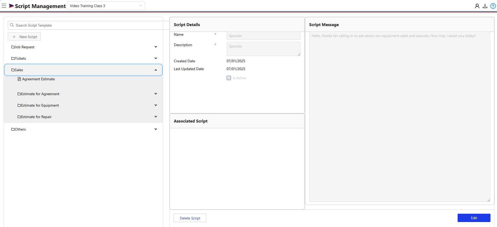This screenshot has height=227, width=497.
Task: Click the Others folder icon
Action: pyautogui.click(x=13, y=129)
